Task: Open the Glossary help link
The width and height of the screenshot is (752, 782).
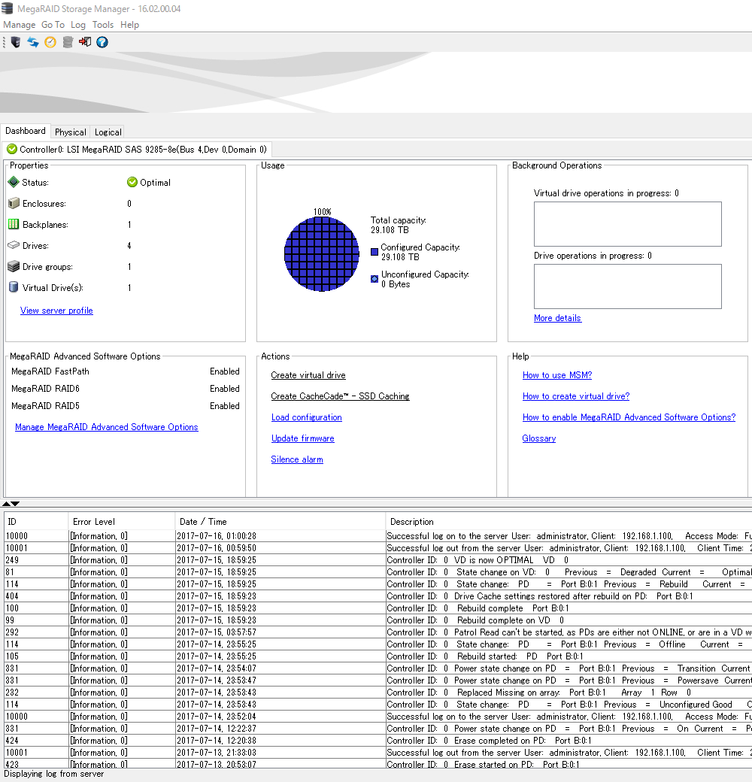Action: click(539, 438)
